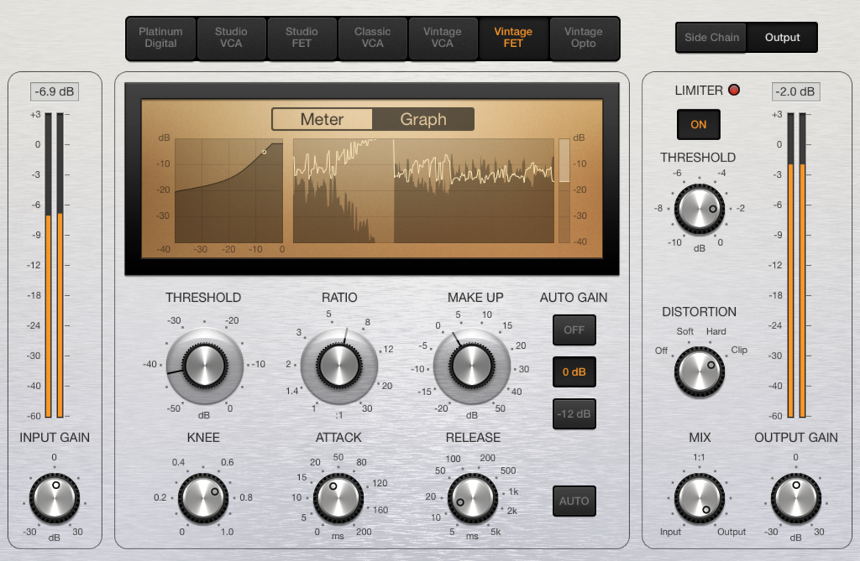Click the gain reduction waveform history display
This screenshot has height=561, width=860.
point(423,191)
